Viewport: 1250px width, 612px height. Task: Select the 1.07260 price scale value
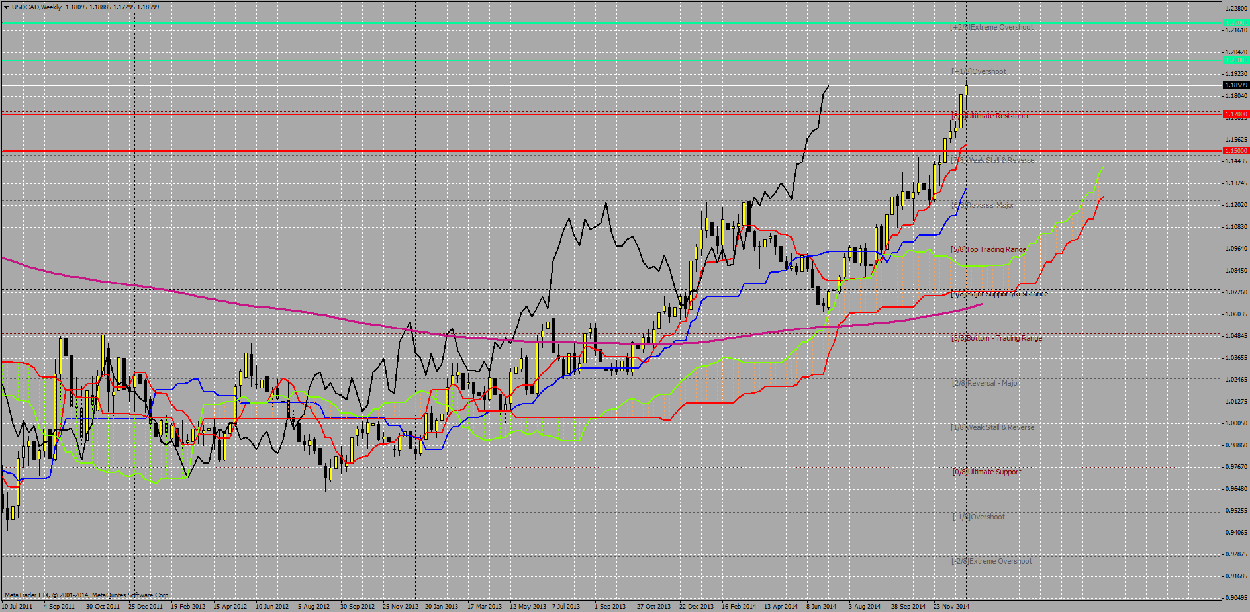1236,292
